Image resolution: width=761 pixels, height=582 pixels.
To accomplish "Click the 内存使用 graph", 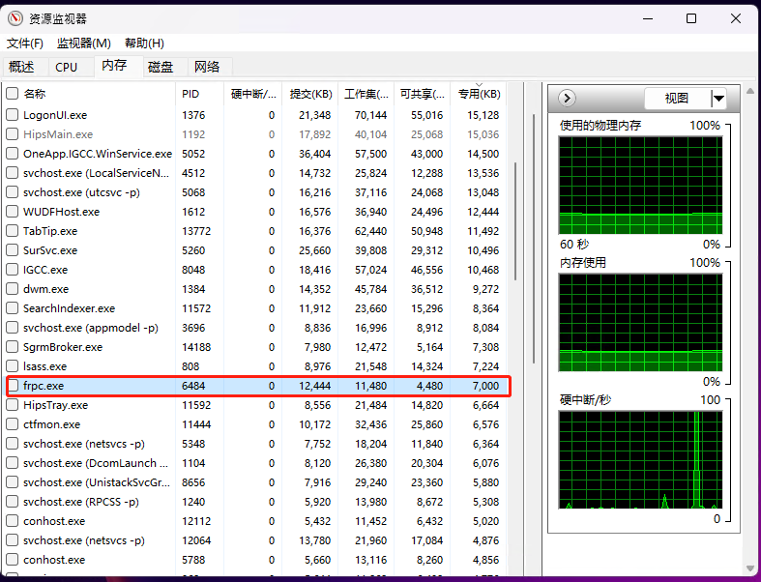I will [640, 323].
